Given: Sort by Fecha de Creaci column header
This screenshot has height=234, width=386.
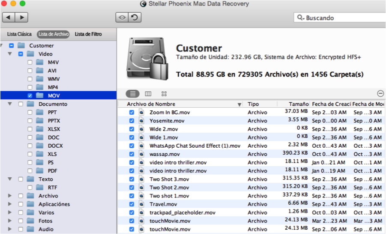Looking at the screenshot, I should [x=331, y=104].
